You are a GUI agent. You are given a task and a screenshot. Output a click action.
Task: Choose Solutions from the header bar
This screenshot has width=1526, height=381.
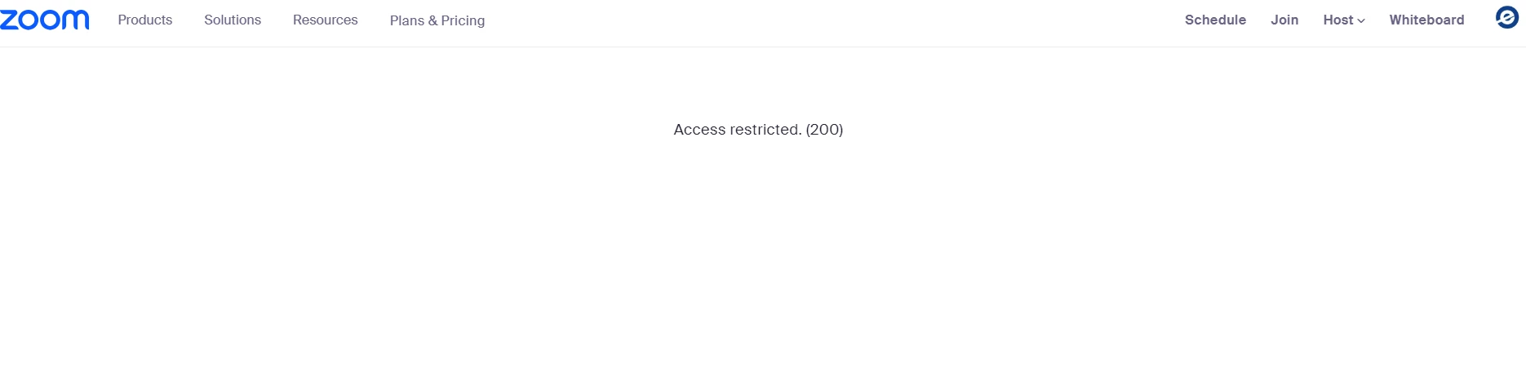pyautogui.click(x=233, y=20)
